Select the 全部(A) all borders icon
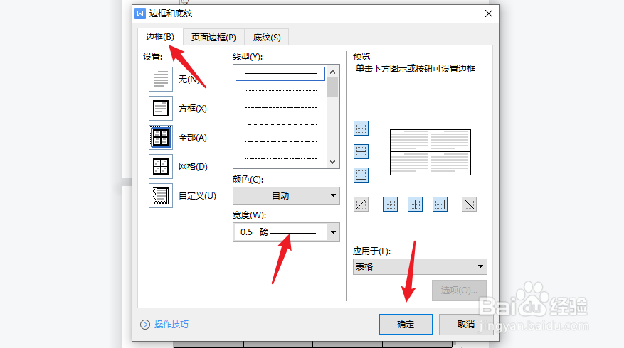 tap(161, 138)
